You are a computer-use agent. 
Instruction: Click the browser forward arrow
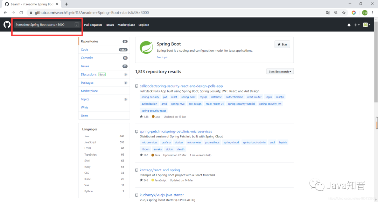click(13, 13)
